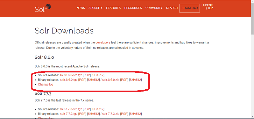Open the SECURITY menu item
254x119 pixels.
95,8
